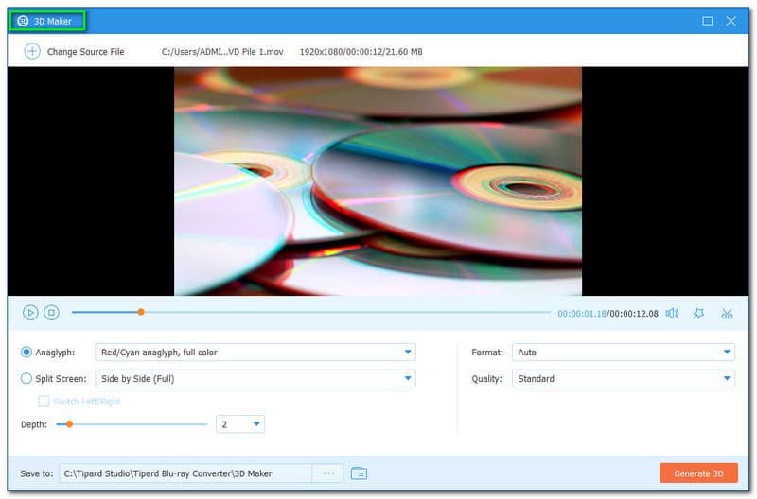Expand the Format Auto dropdown
Image resolution: width=757 pixels, height=499 pixels.
pyautogui.click(x=623, y=353)
